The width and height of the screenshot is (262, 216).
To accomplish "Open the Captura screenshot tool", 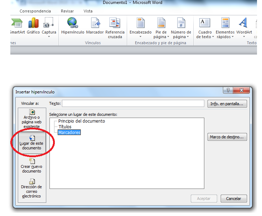I will tap(49, 27).
